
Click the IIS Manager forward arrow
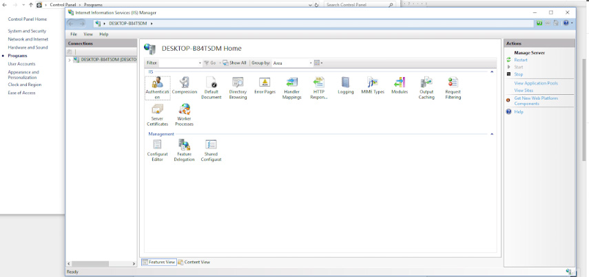(82, 23)
